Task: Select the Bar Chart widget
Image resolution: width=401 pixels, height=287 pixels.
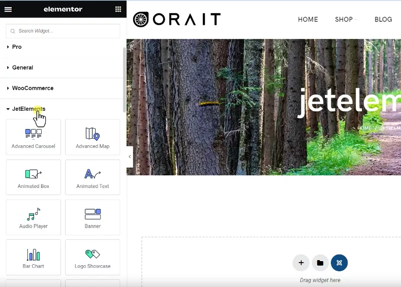Action: (34, 258)
